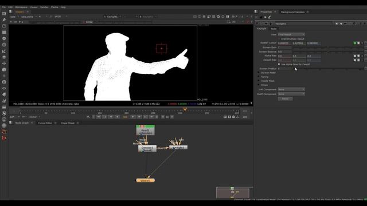This screenshot has width=367, height=206.
Task: Select the Keylight1 node in Node Graph
Action: [x=178, y=148]
